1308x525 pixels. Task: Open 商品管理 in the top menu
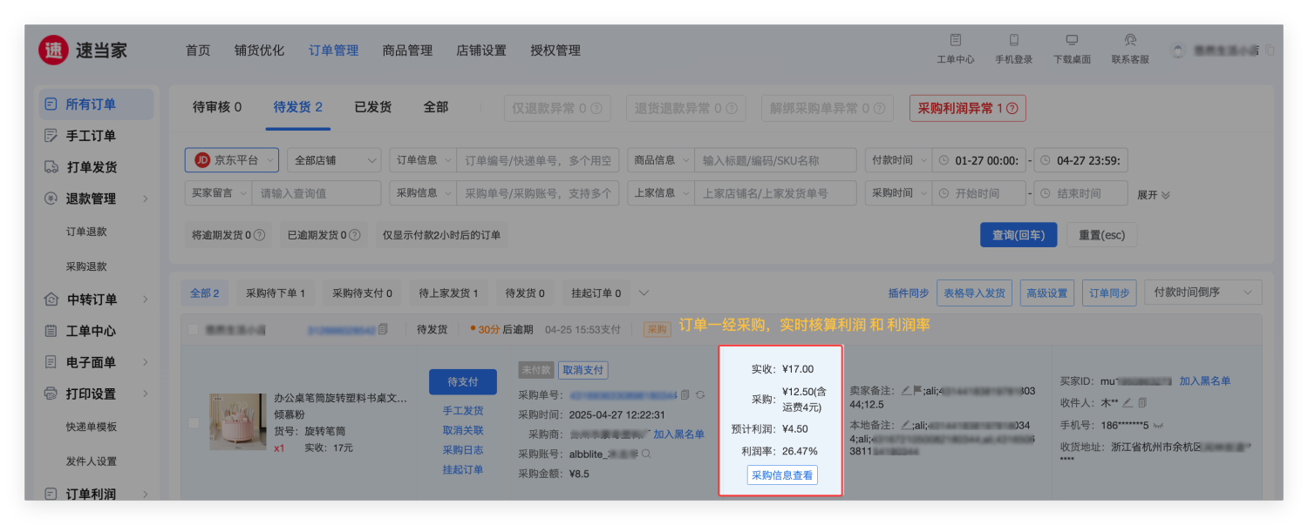coord(407,50)
